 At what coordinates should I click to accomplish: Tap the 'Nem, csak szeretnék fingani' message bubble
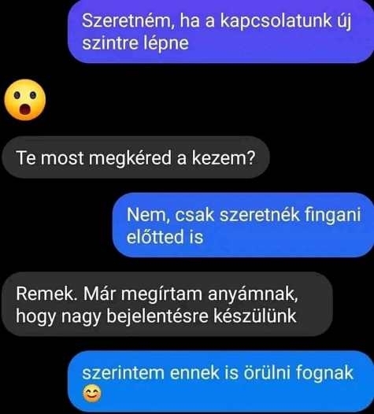pos(243,225)
